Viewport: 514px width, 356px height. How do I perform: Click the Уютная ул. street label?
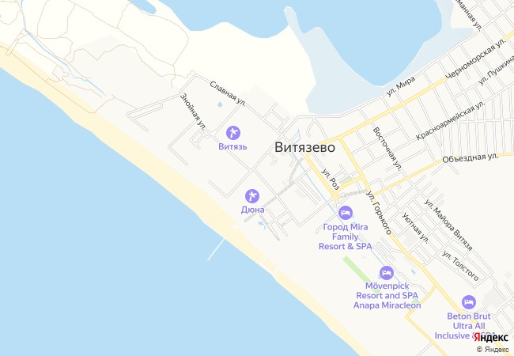tap(415, 228)
